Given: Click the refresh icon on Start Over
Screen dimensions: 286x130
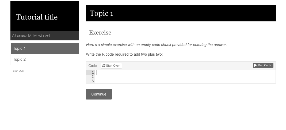Looking at the screenshot, I should pos(104,66).
